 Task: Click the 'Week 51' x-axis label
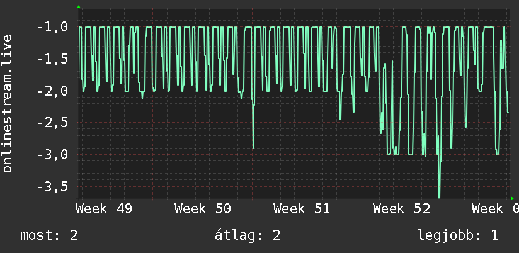(302, 209)
